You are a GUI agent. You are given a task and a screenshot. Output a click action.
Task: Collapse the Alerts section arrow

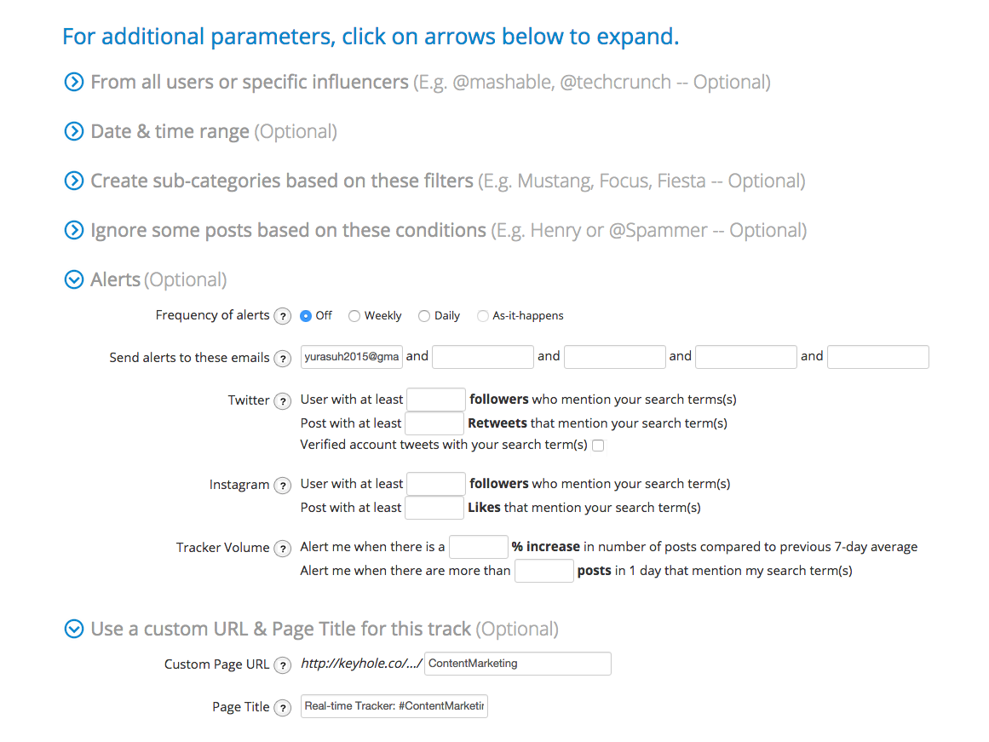pyautogui.click(x=74, y=279)
